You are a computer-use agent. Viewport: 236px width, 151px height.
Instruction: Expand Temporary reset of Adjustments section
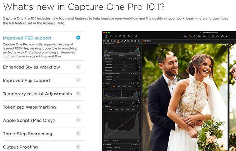click(78, 94)
